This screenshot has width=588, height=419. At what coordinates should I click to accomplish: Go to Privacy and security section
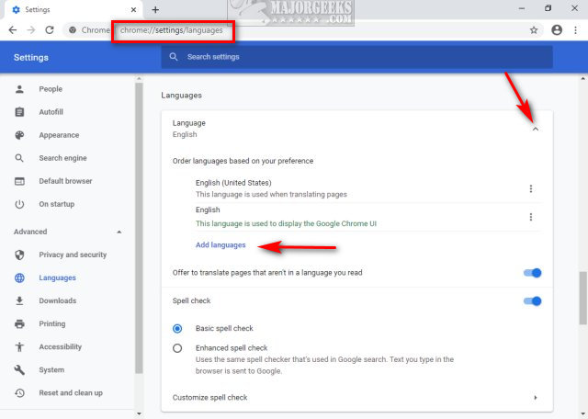pos(73,255)
